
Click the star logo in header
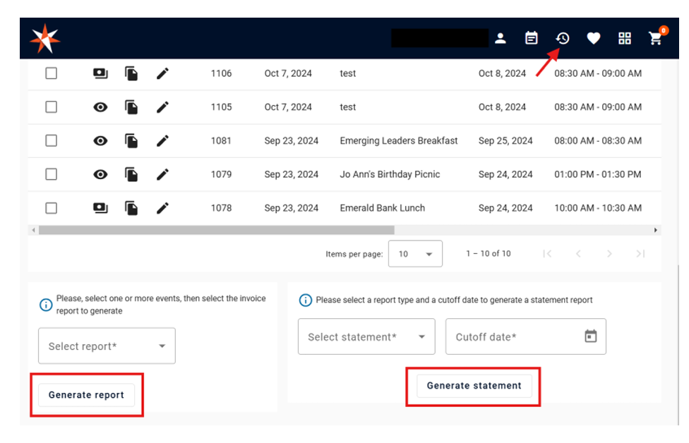pyautogui.click(x=45, y=38)
